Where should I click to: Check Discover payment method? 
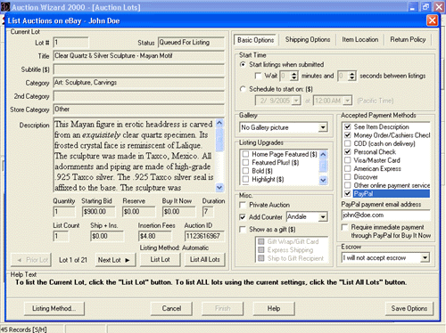pyautogui.click(x=347, y=177)
